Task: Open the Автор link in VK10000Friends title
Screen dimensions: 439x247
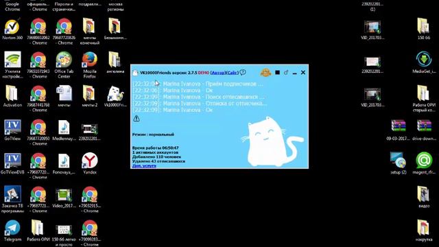Action: point(218,73)
